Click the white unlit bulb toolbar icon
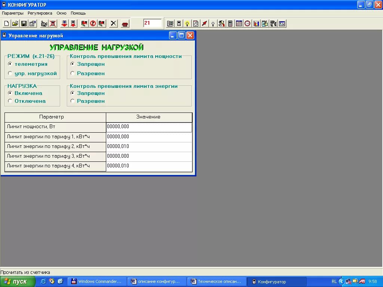 [x=213, y=24]
